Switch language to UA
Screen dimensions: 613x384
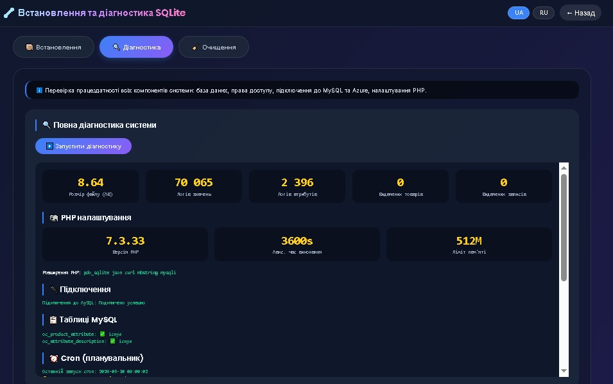[519, 13]
